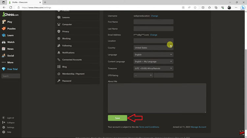
Task: Open the Manage Account link
Action: [x=198, y=127]
